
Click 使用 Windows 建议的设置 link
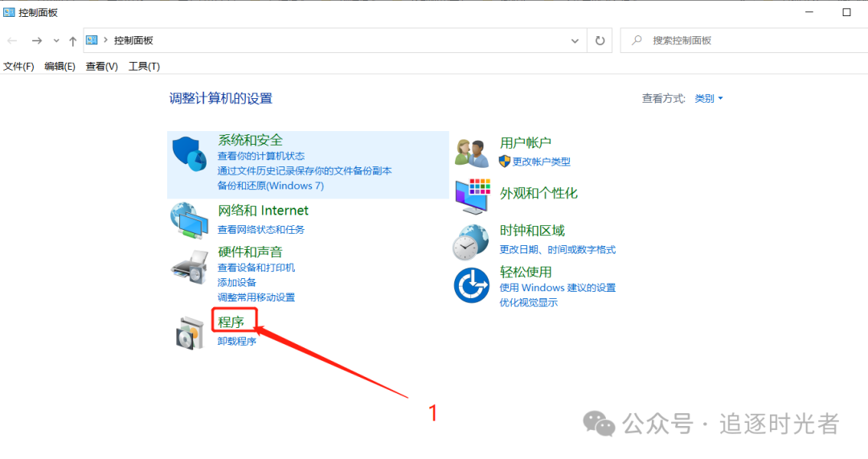tap(558, 287)
